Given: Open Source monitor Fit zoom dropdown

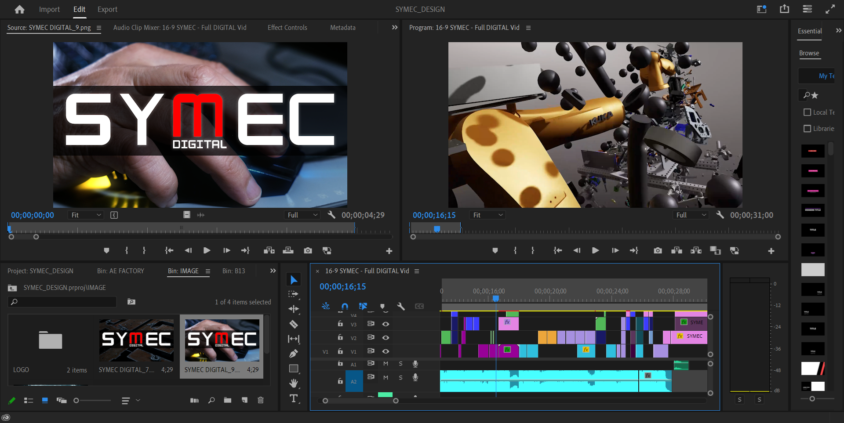Looking at the screenshot, I should click(86, 215).
